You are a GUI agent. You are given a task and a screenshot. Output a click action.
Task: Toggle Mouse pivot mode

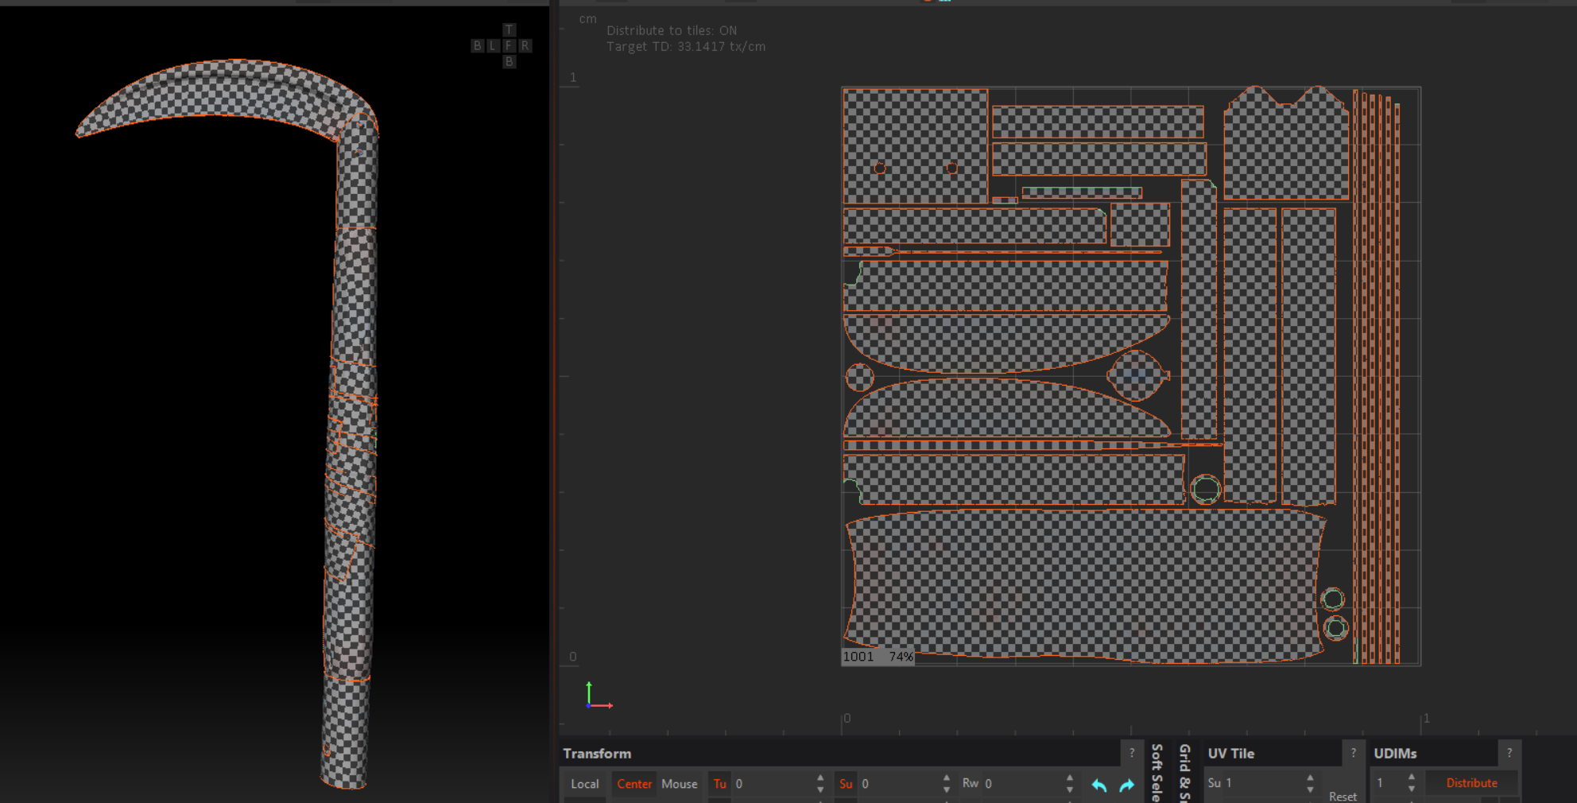point(679,784)
